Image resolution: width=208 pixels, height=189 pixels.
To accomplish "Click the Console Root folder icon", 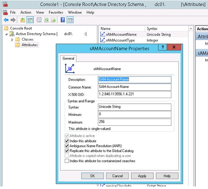I will pyautogui.click(x=6, y=28).
